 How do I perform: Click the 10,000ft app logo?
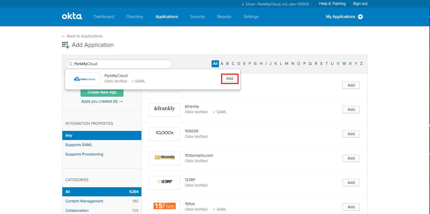pos(164,134)
